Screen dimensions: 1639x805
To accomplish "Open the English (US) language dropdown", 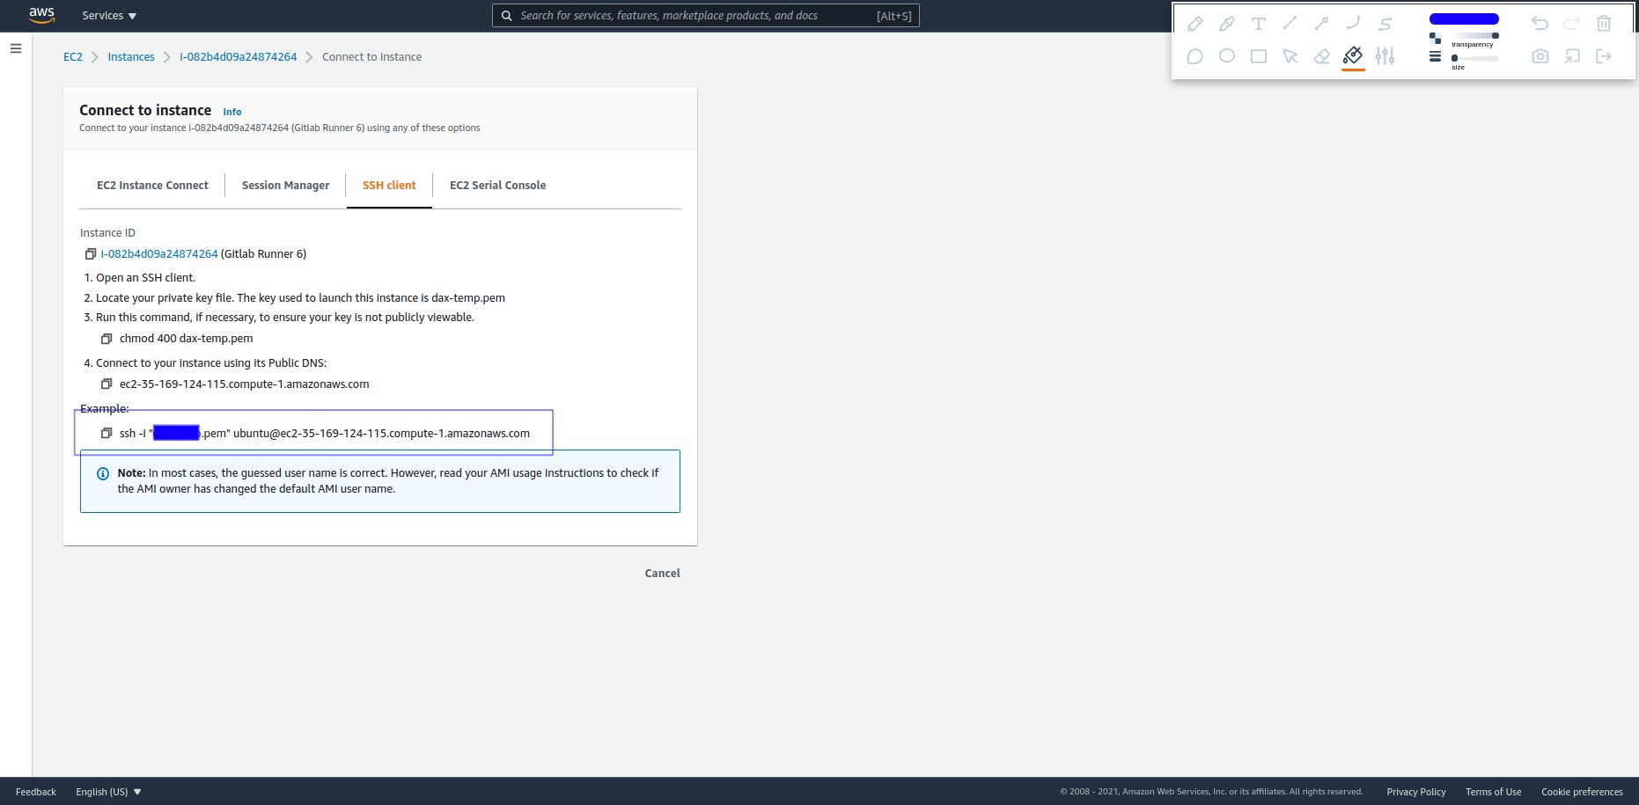I will [x=108, y=792].
